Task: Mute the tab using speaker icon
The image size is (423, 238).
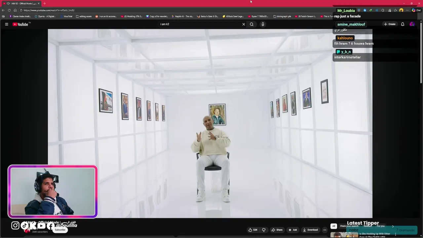Action: point(8,3)
